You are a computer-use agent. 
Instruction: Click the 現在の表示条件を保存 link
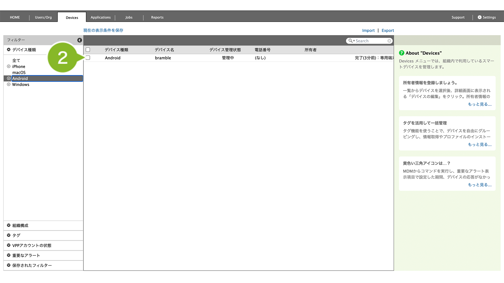(x=103, y=30)
